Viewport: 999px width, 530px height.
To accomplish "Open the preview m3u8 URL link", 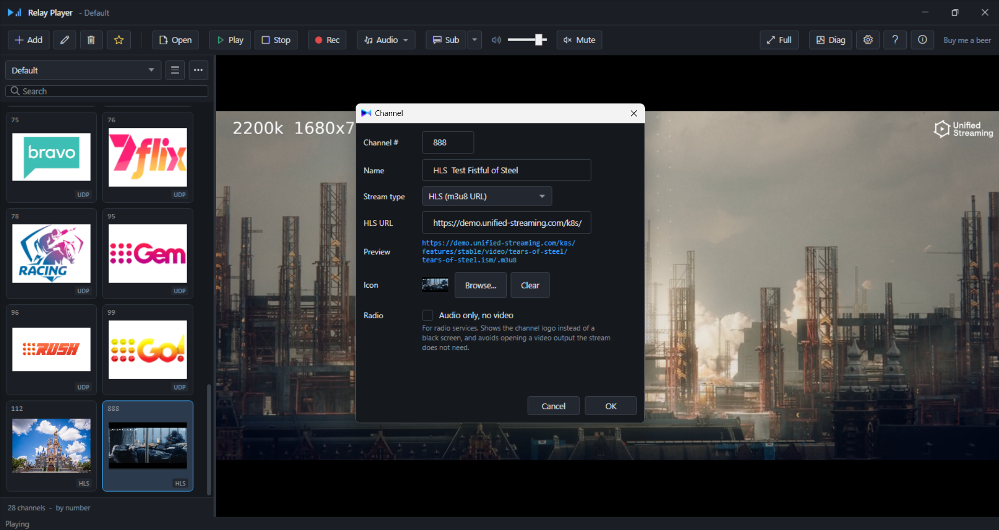I will coord(498,251).
